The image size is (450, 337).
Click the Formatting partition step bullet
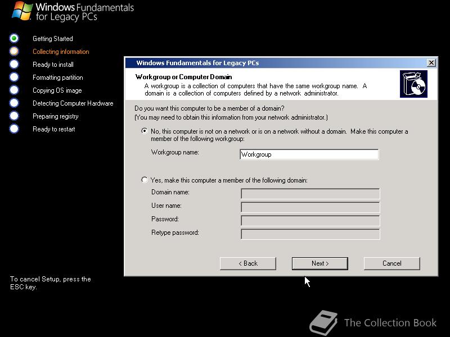(x=14, y=77)
